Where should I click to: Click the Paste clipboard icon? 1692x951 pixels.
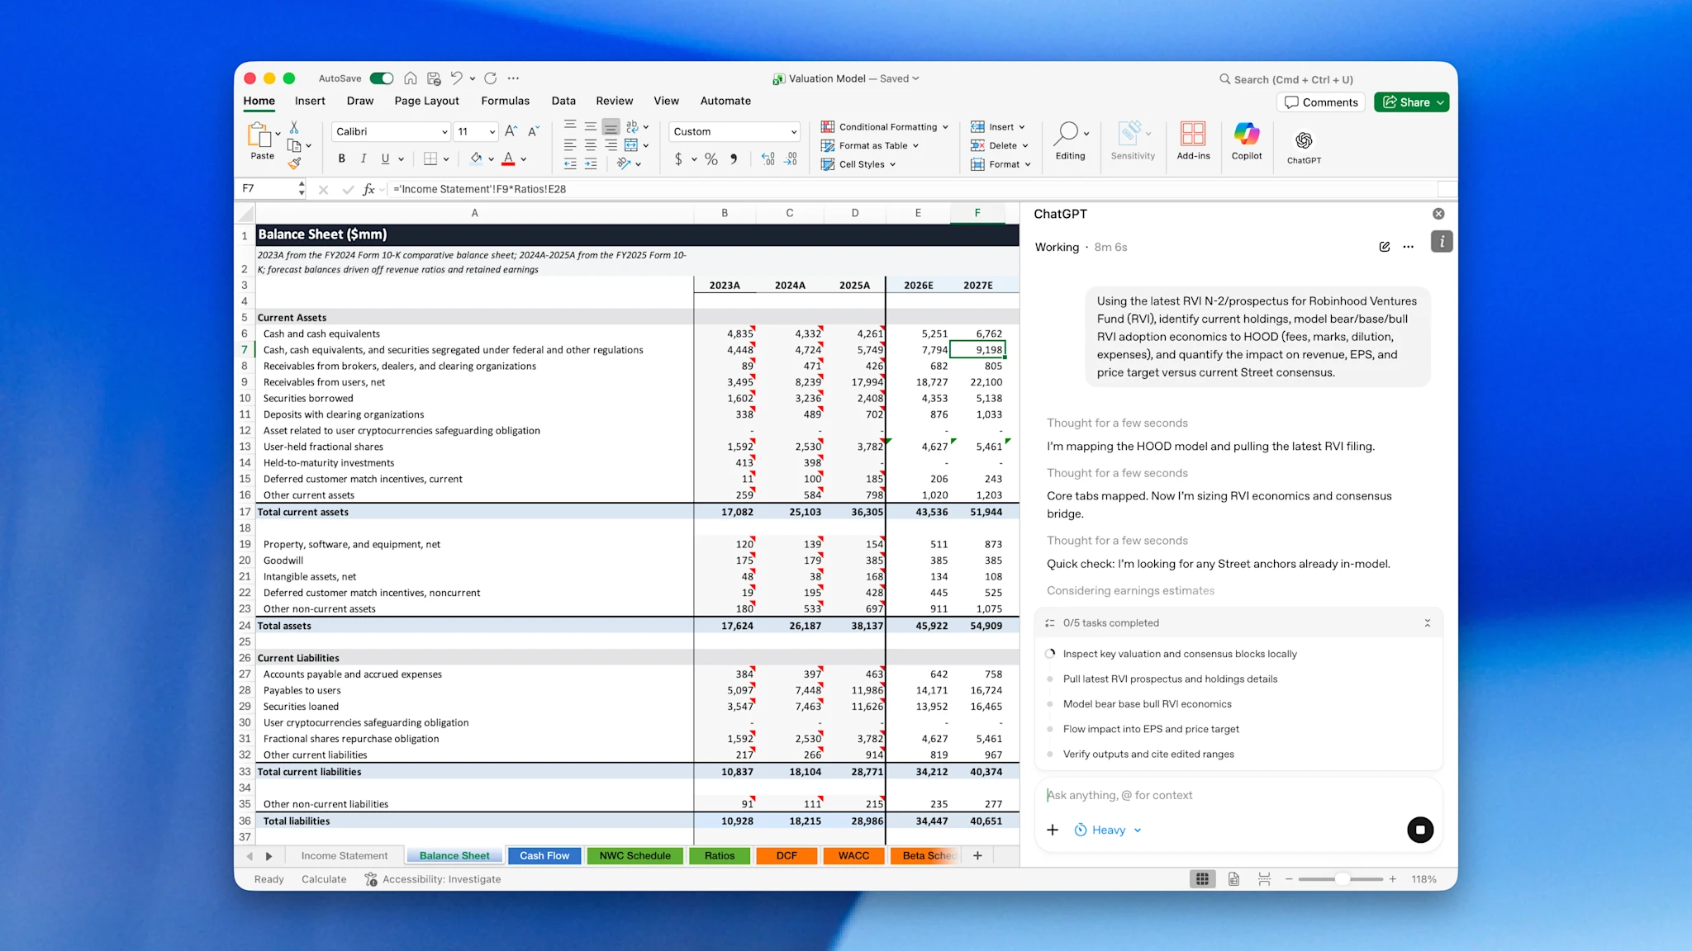(x=259, y=135)
